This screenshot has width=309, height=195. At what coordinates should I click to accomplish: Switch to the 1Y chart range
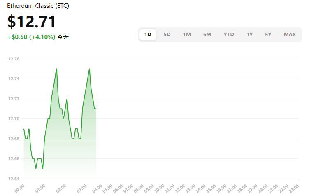pos(249,35)
